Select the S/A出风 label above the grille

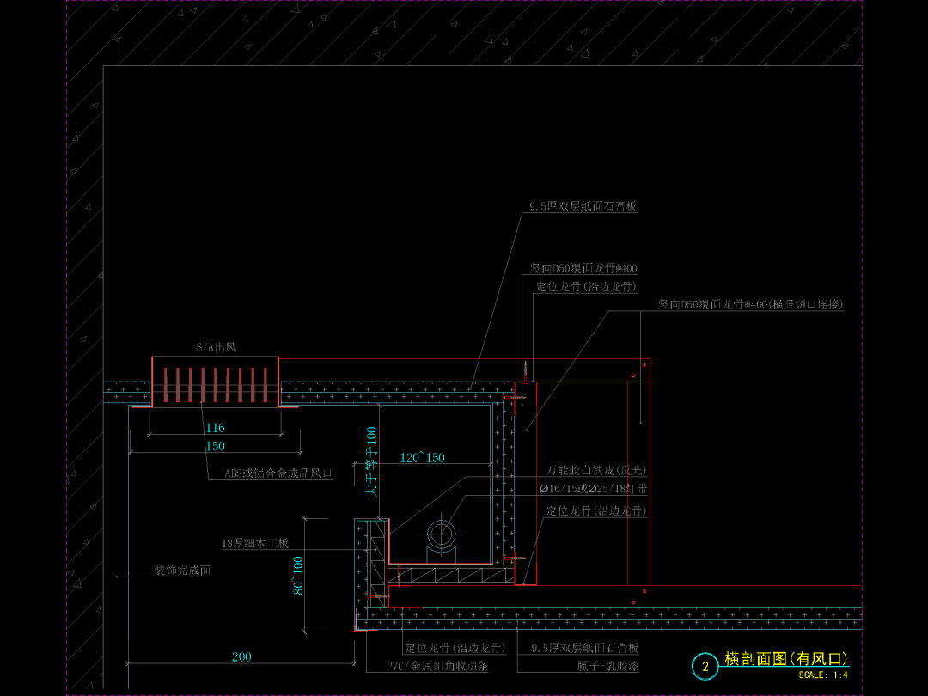click(x=216, y=347)
